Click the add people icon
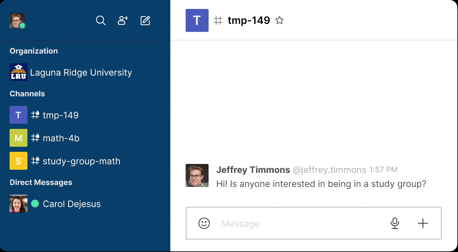Viewport: 458px width, 252px height. [x=123, y=21]
